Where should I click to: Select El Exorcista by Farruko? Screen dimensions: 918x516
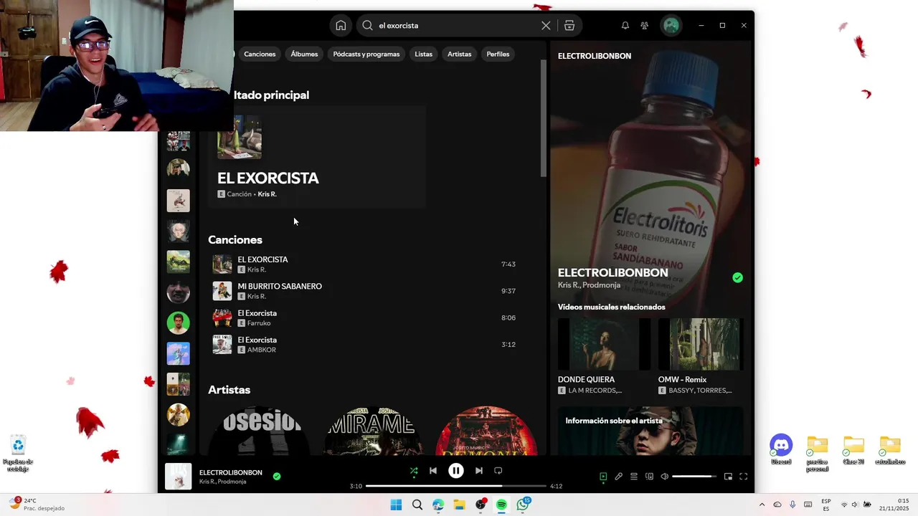click(x=366, y=318)
